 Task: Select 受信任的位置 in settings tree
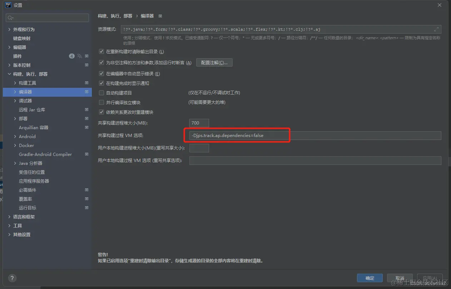(x=32, y=172)
